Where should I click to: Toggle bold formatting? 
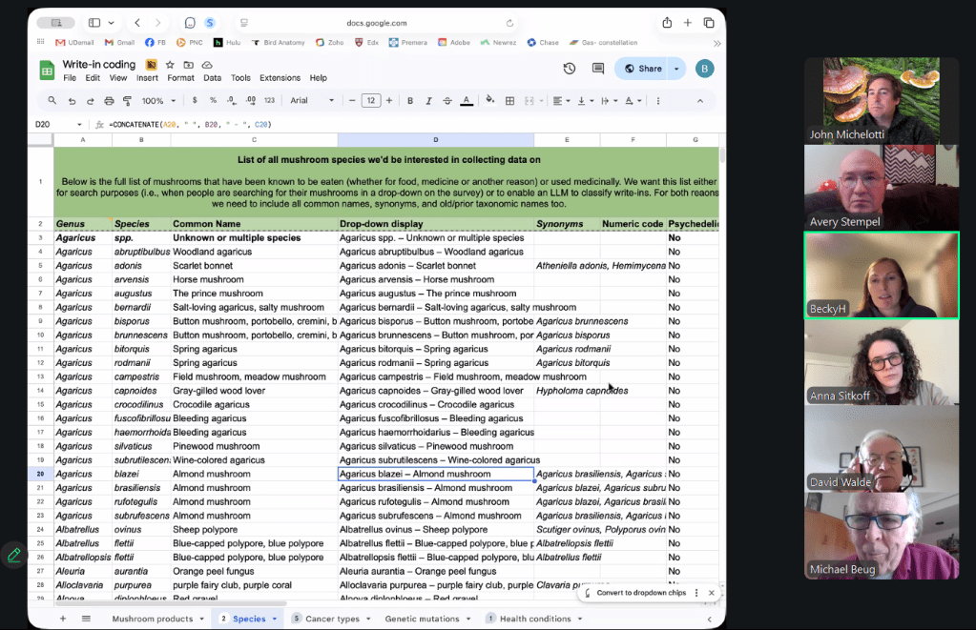click(410, 101)
